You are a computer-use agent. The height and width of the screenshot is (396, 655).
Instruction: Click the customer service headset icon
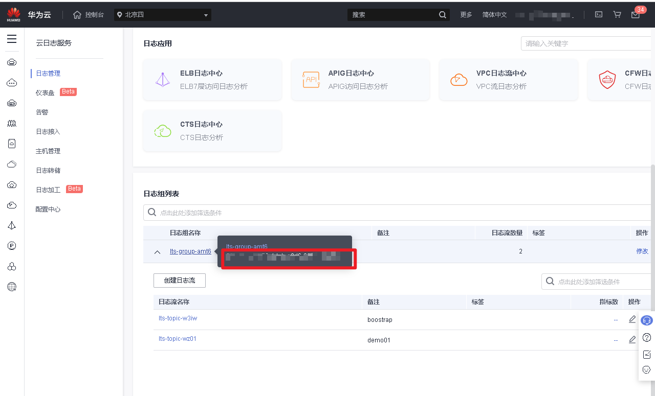[646, 320]
